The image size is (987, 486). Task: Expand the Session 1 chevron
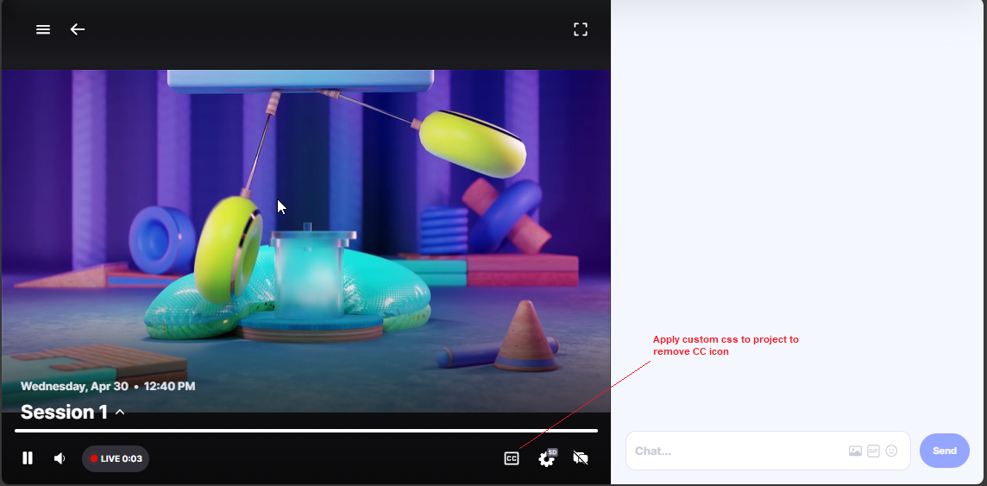coord(120,413)
